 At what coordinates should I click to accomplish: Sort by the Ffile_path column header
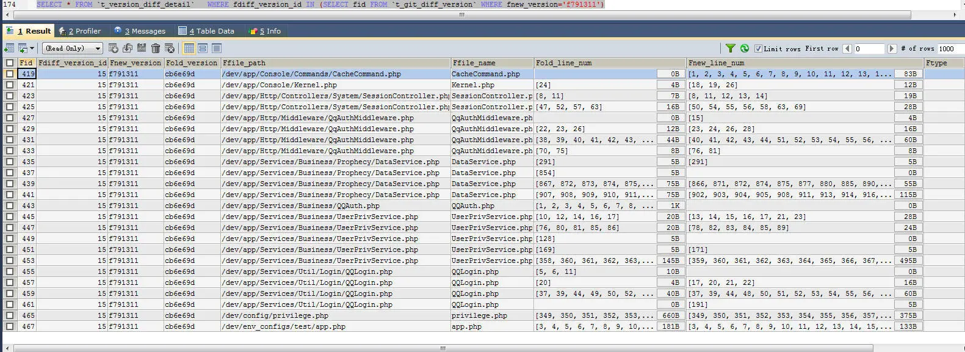click(335, 63)
